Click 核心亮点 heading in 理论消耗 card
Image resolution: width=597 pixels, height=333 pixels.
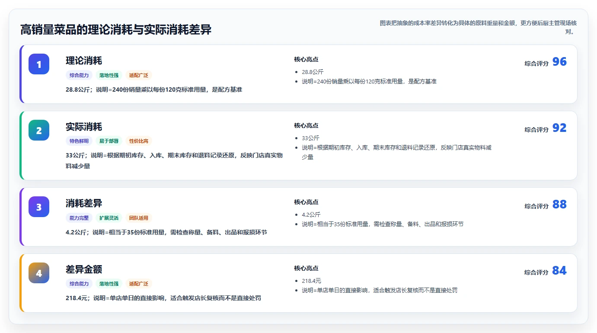pyautogui.click(x=306, y=60)
